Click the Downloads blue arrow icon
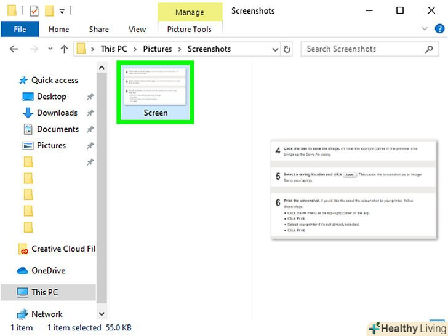The height and width of the screenshot is (336, 448). pos(28,113)
